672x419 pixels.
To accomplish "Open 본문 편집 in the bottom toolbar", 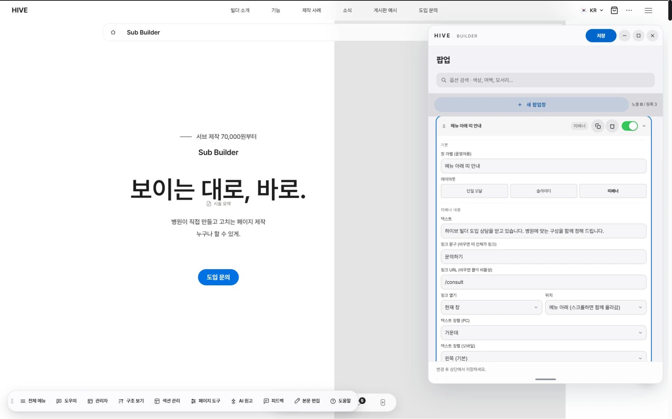I will pos(307,401).
